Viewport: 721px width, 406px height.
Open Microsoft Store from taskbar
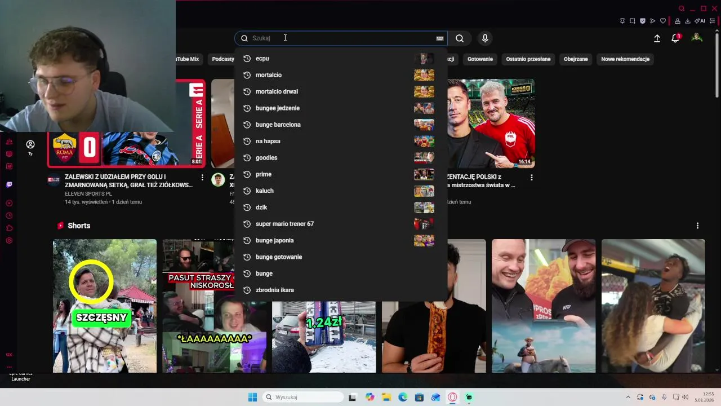coord(419,397)
